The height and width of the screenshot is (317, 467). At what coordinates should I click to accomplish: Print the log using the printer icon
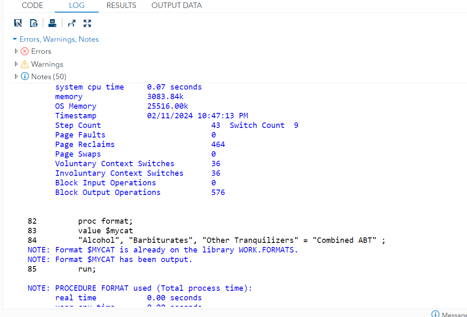[x=52, y=23]
